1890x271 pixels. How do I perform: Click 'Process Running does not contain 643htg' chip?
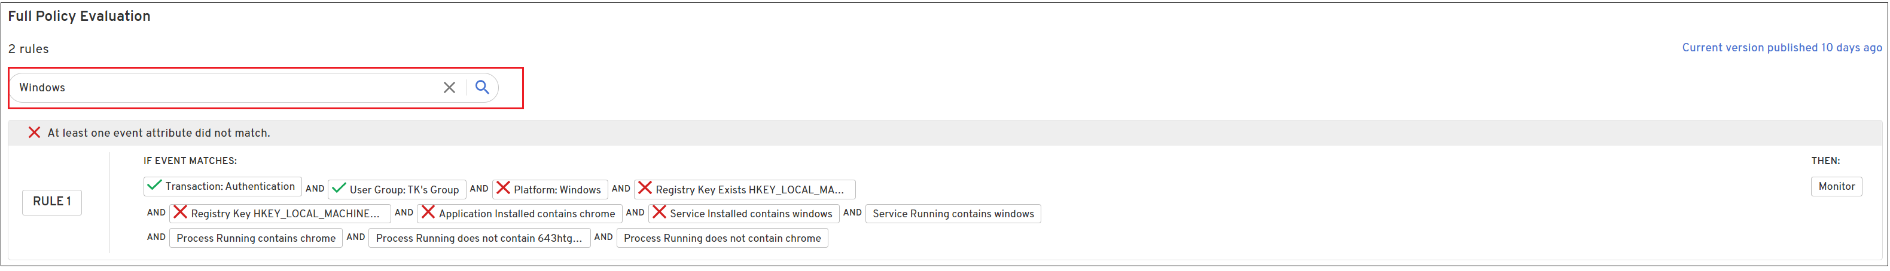478,238
